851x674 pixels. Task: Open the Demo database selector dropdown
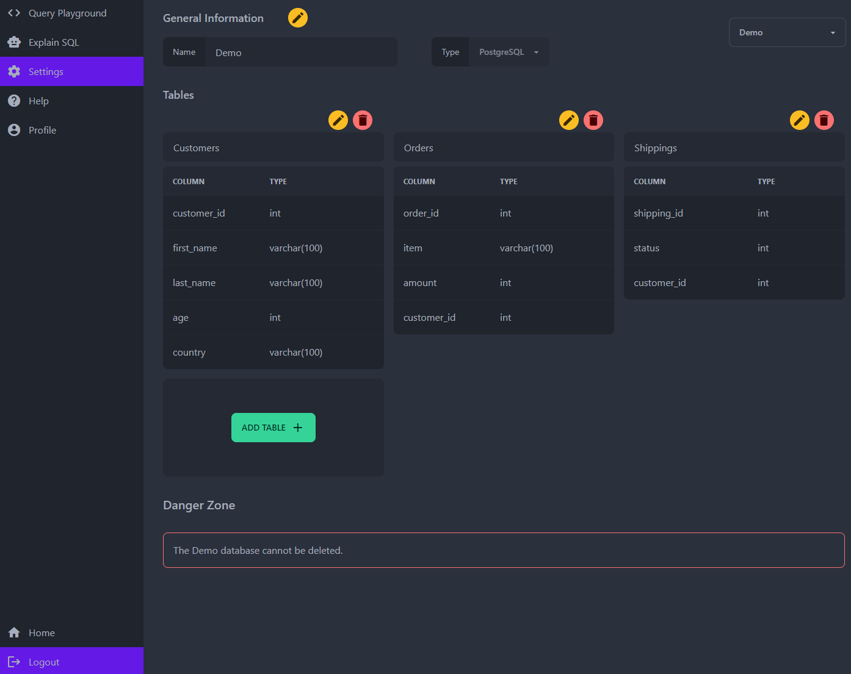(x=787, y=32)
